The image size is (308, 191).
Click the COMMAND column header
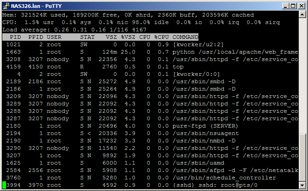tap(185, 37)
